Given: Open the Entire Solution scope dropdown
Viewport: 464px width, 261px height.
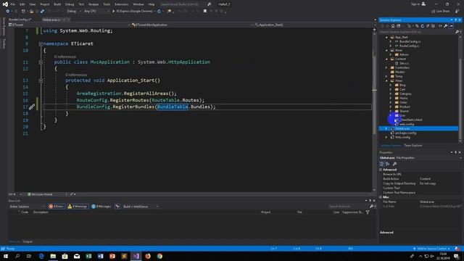Looking at the screenshot, I should click(x=27, y=207).
